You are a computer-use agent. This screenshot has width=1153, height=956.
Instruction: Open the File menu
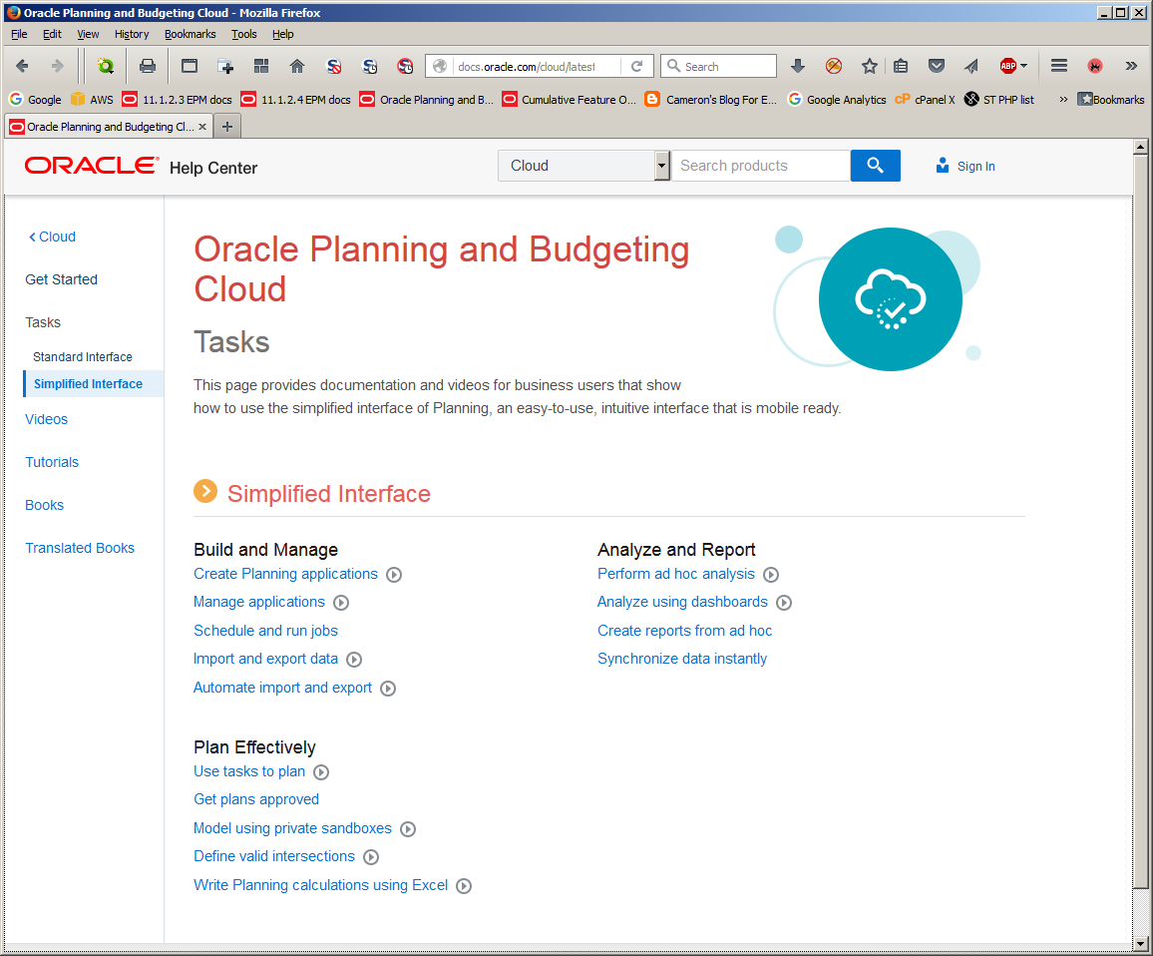[x=19, y=34]
